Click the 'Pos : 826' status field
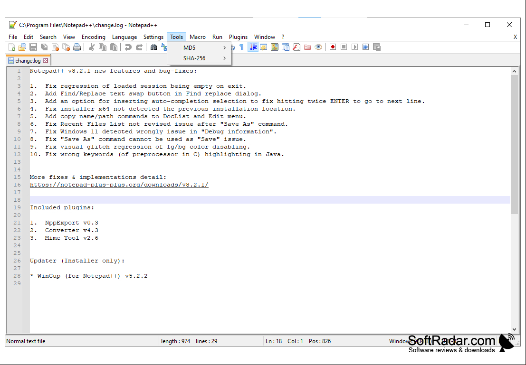526x365 pixels. [x=320, y=341]
